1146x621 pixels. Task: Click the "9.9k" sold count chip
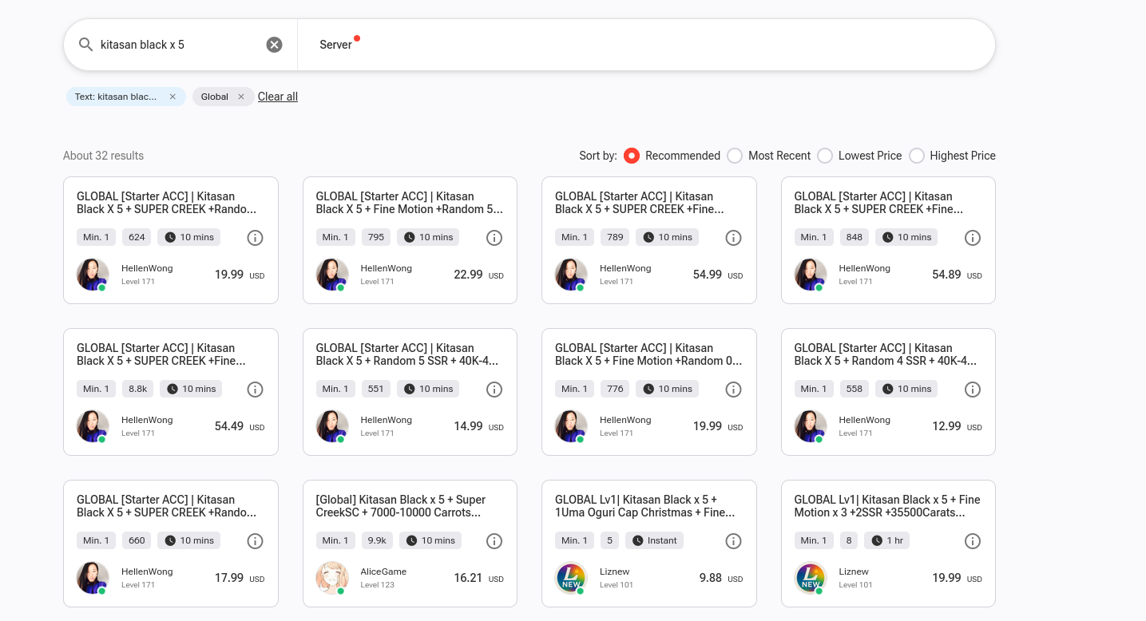[377, 540]
